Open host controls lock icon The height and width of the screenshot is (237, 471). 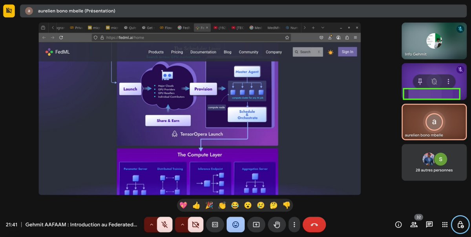pyautogui.click(x=460, y=225)
